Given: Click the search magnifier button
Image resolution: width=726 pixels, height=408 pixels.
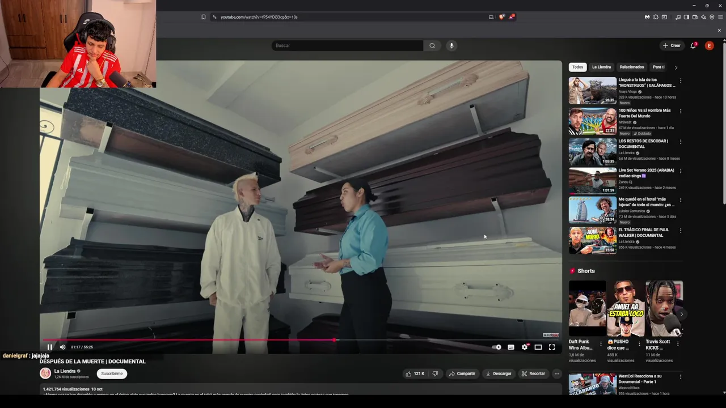Looking at the screenshot, I should click(x=432, y=45).
